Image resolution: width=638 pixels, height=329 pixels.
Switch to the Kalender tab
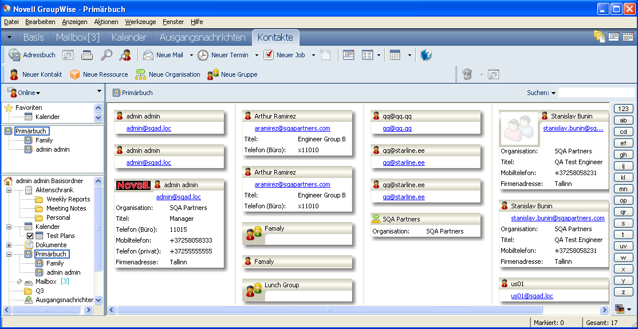pos(129,37)
